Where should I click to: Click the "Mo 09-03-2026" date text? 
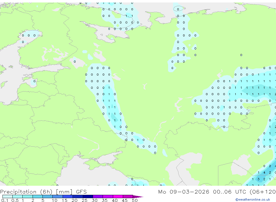point(184,192)
